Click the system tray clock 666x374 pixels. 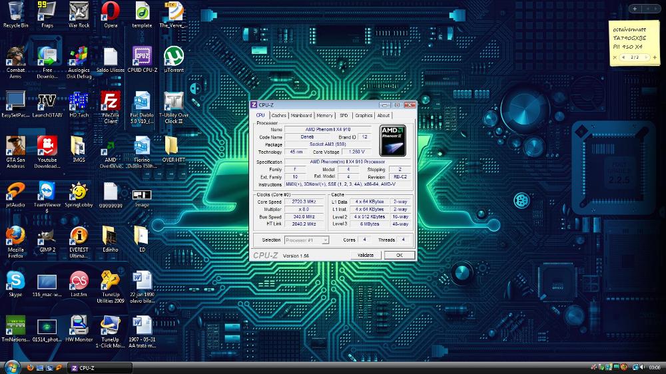pos(655,367)
